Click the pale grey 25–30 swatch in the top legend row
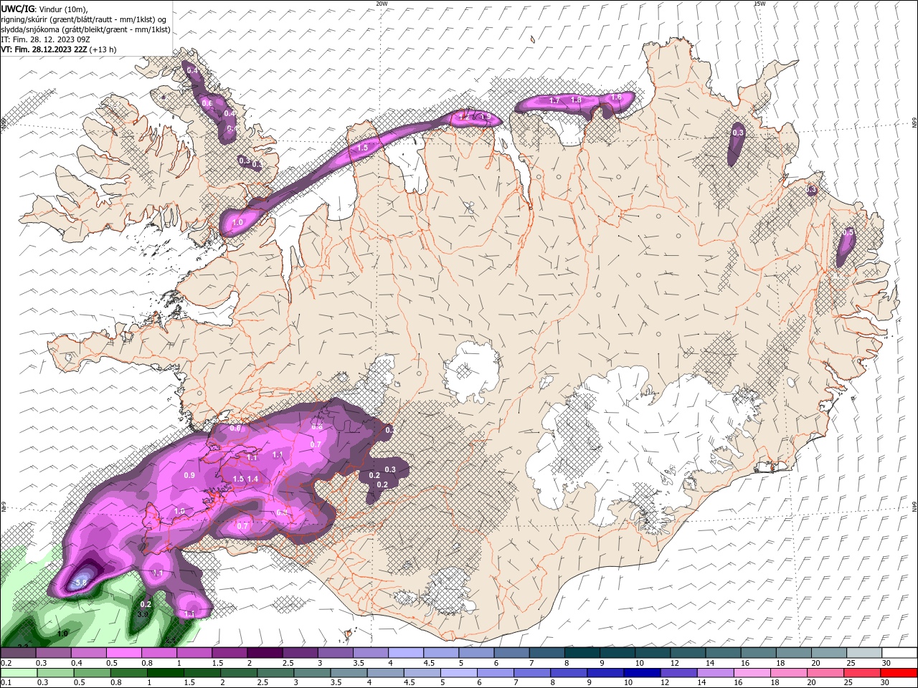 point(864,653)
